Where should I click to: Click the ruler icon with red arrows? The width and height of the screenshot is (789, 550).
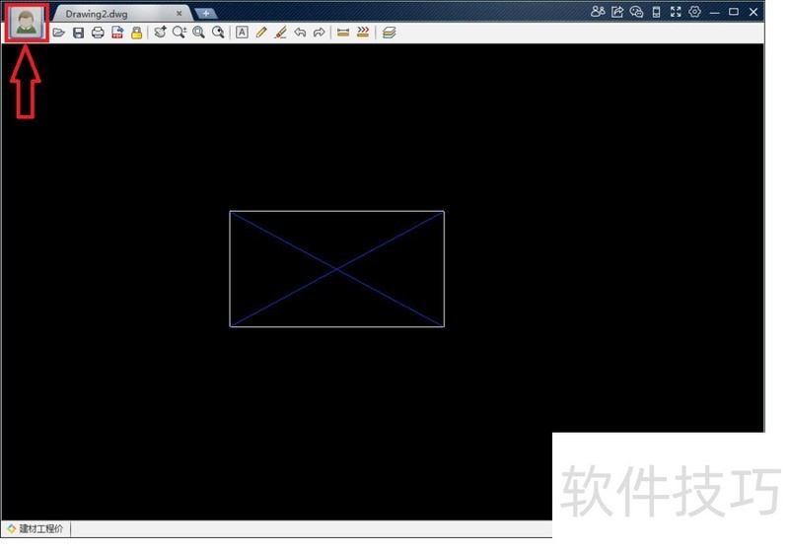(363, 33)
